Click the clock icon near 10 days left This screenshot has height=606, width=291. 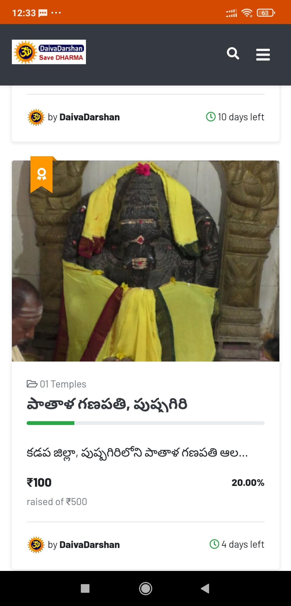tap(211, 117)
